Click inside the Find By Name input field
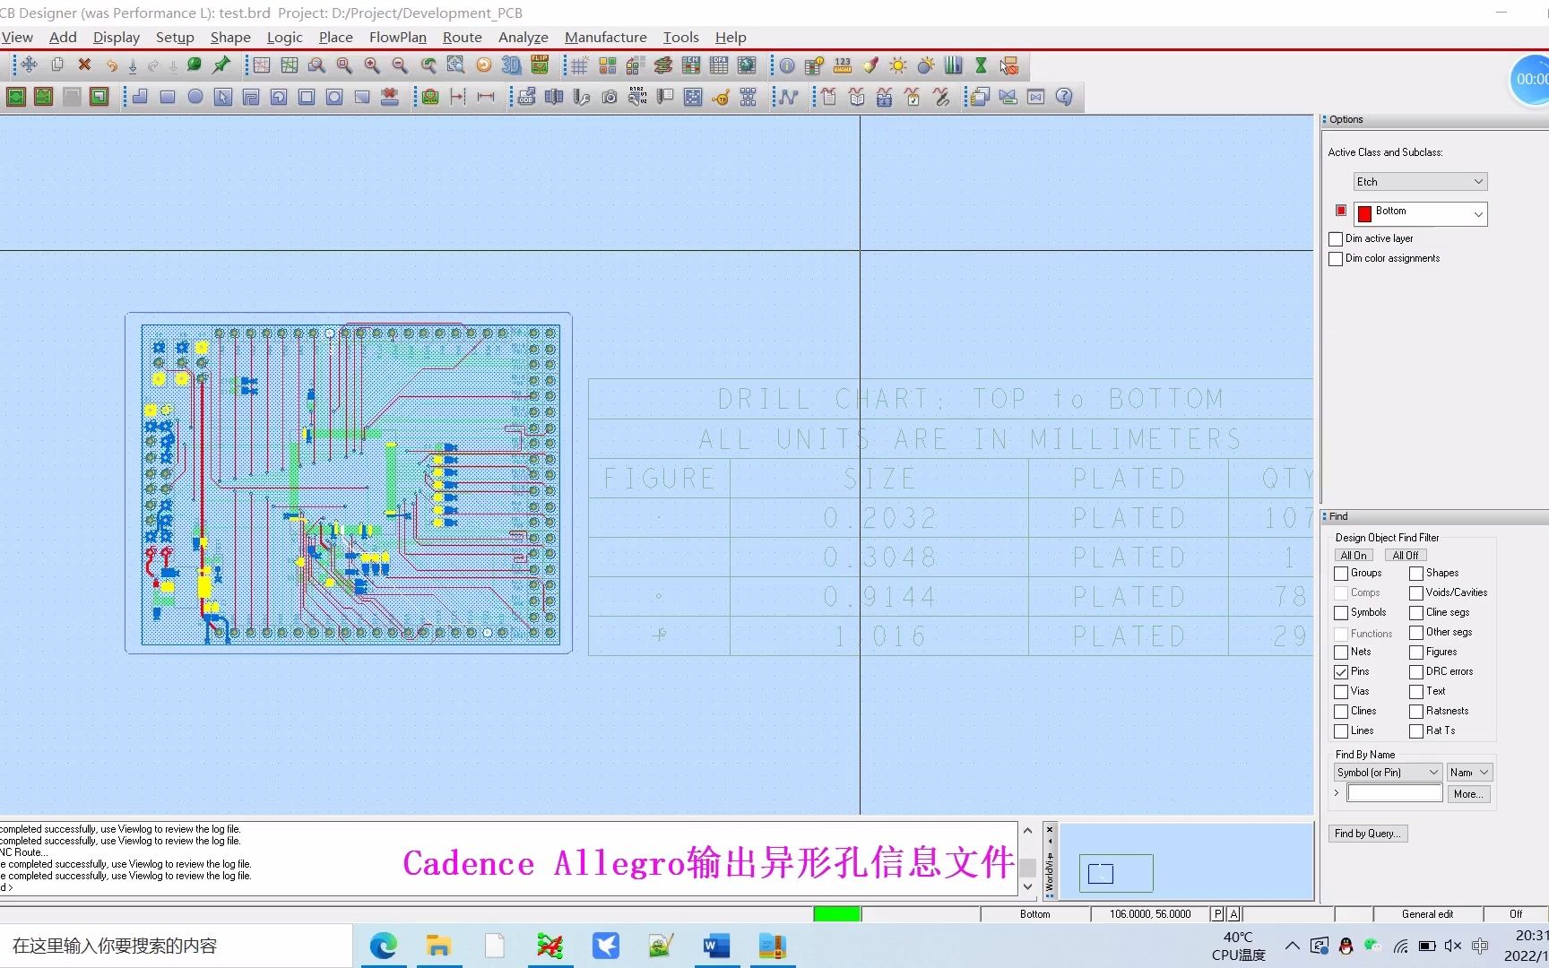 click(1394, 792)
